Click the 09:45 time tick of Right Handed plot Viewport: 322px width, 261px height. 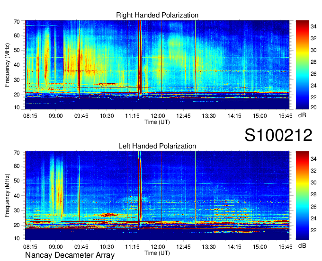81,116
